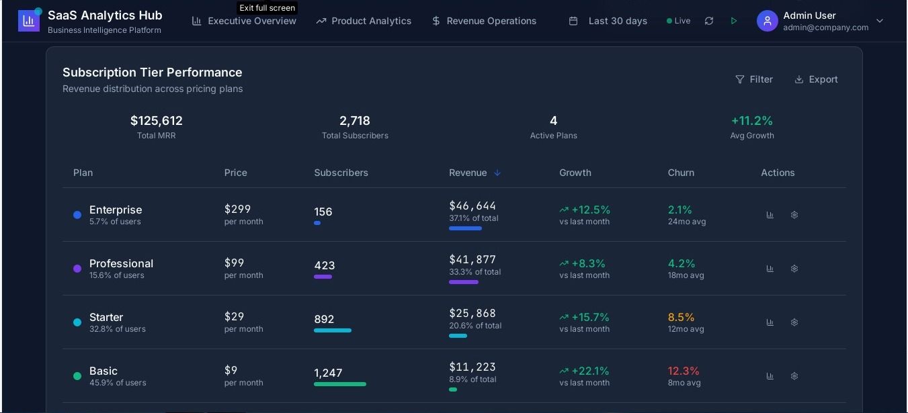Toggle the Live status indicator
908x413 pixels.
click(678, 21)
